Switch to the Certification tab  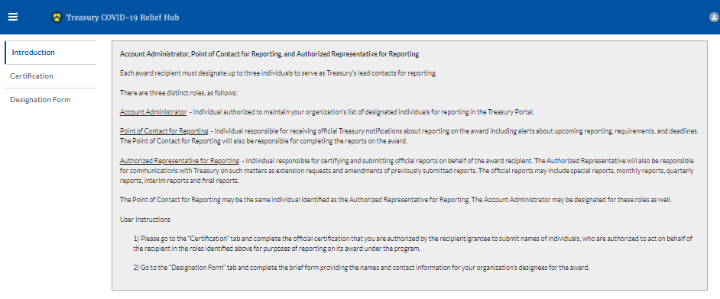click(x=50, y=76)
